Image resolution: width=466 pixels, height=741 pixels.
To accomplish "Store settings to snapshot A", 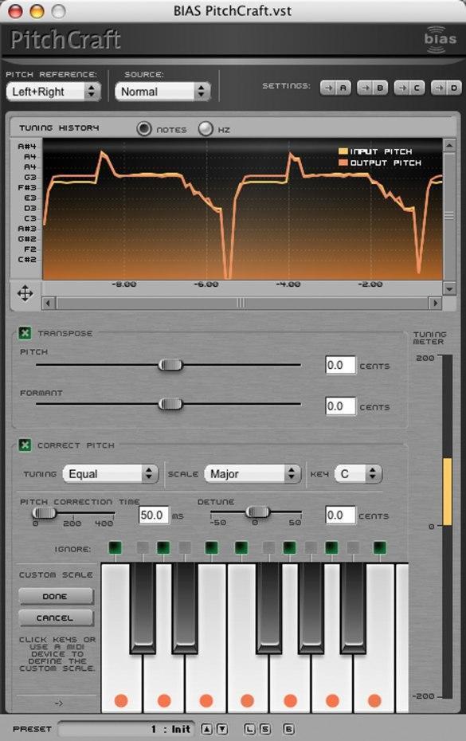I will (336, 88).
